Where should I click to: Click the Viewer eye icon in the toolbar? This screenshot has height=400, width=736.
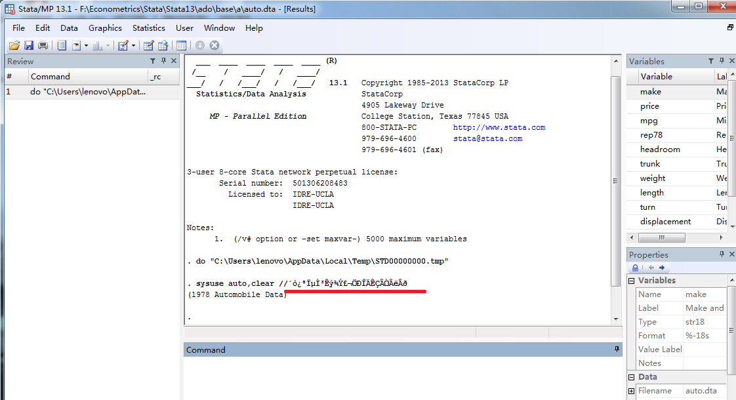[x=76, y=45]
